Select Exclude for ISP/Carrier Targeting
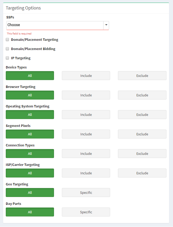Screen dimensions: 173x227 pos(142,173)
